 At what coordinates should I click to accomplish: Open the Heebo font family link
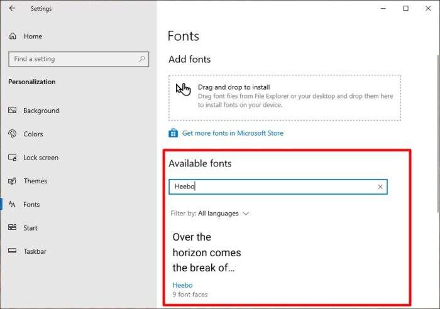pos(182,285)
